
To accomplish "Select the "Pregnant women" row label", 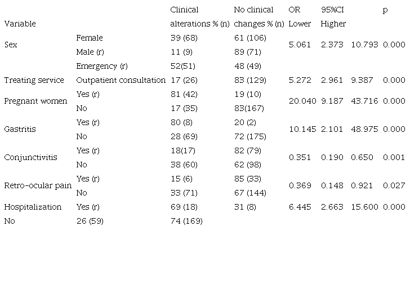I will (35, 101).
